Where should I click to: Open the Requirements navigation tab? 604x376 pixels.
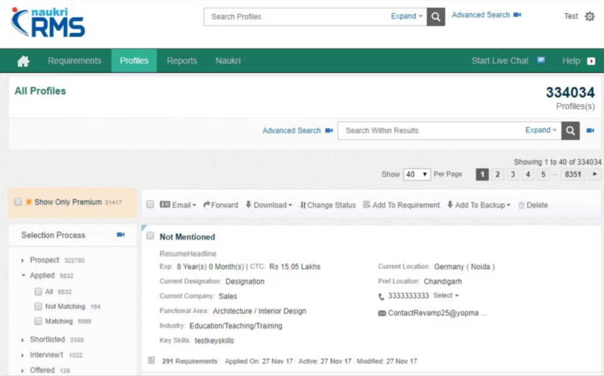tap(74, 60)
